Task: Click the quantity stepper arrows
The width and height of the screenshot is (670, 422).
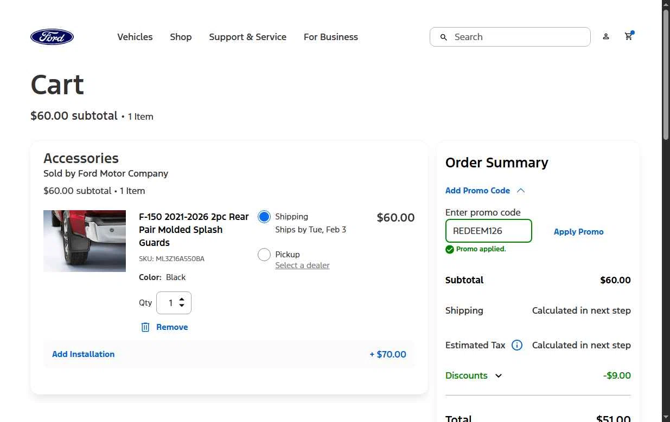Action: point(182,303)
